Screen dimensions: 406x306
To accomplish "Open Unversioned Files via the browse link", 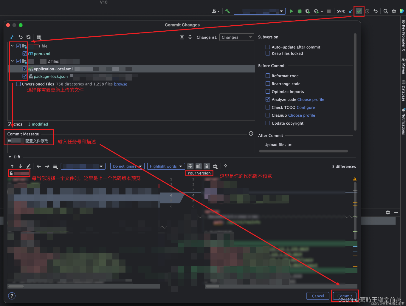I will coord(120,84).
